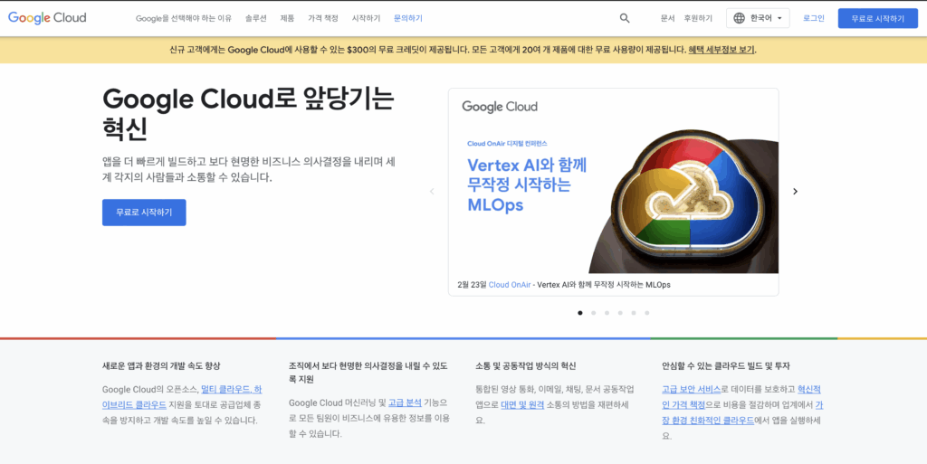Click the 로그인 link
Image resolution: width=927 pixels, height=464 pixels.
click(814, 18)
